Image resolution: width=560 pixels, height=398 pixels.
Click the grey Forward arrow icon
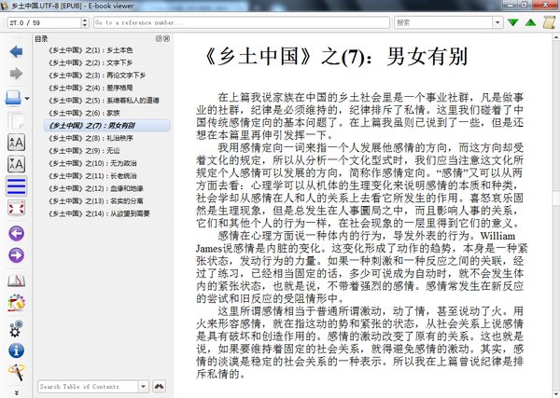click(x=16, y=74)
